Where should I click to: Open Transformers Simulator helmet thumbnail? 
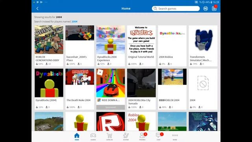click(x=203, y=39)
